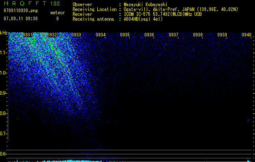The image size is (255, 162).
Task: Click the 0938 time marker
Action: pos(198,35)
